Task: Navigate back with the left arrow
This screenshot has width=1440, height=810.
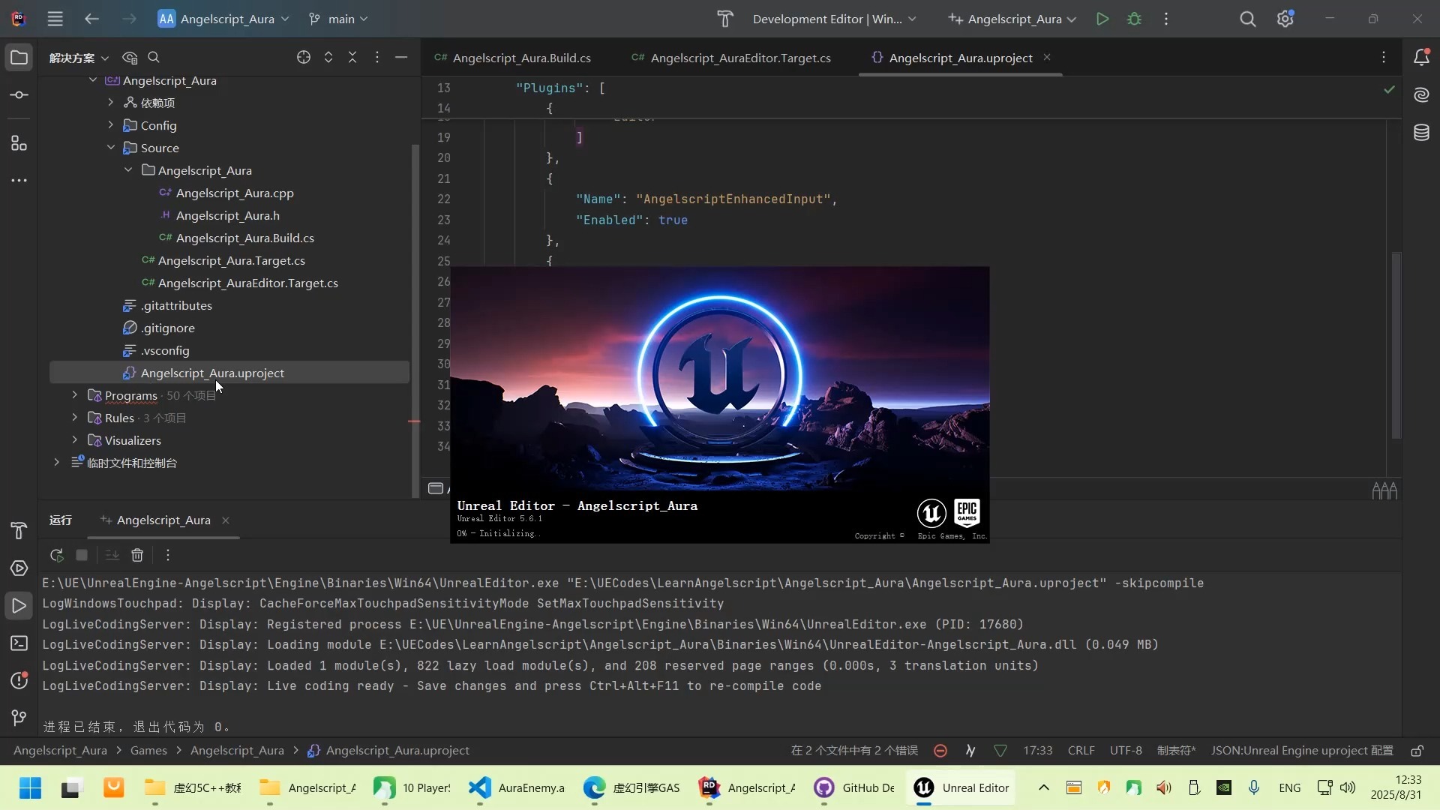Action: [x=91, y=19]
